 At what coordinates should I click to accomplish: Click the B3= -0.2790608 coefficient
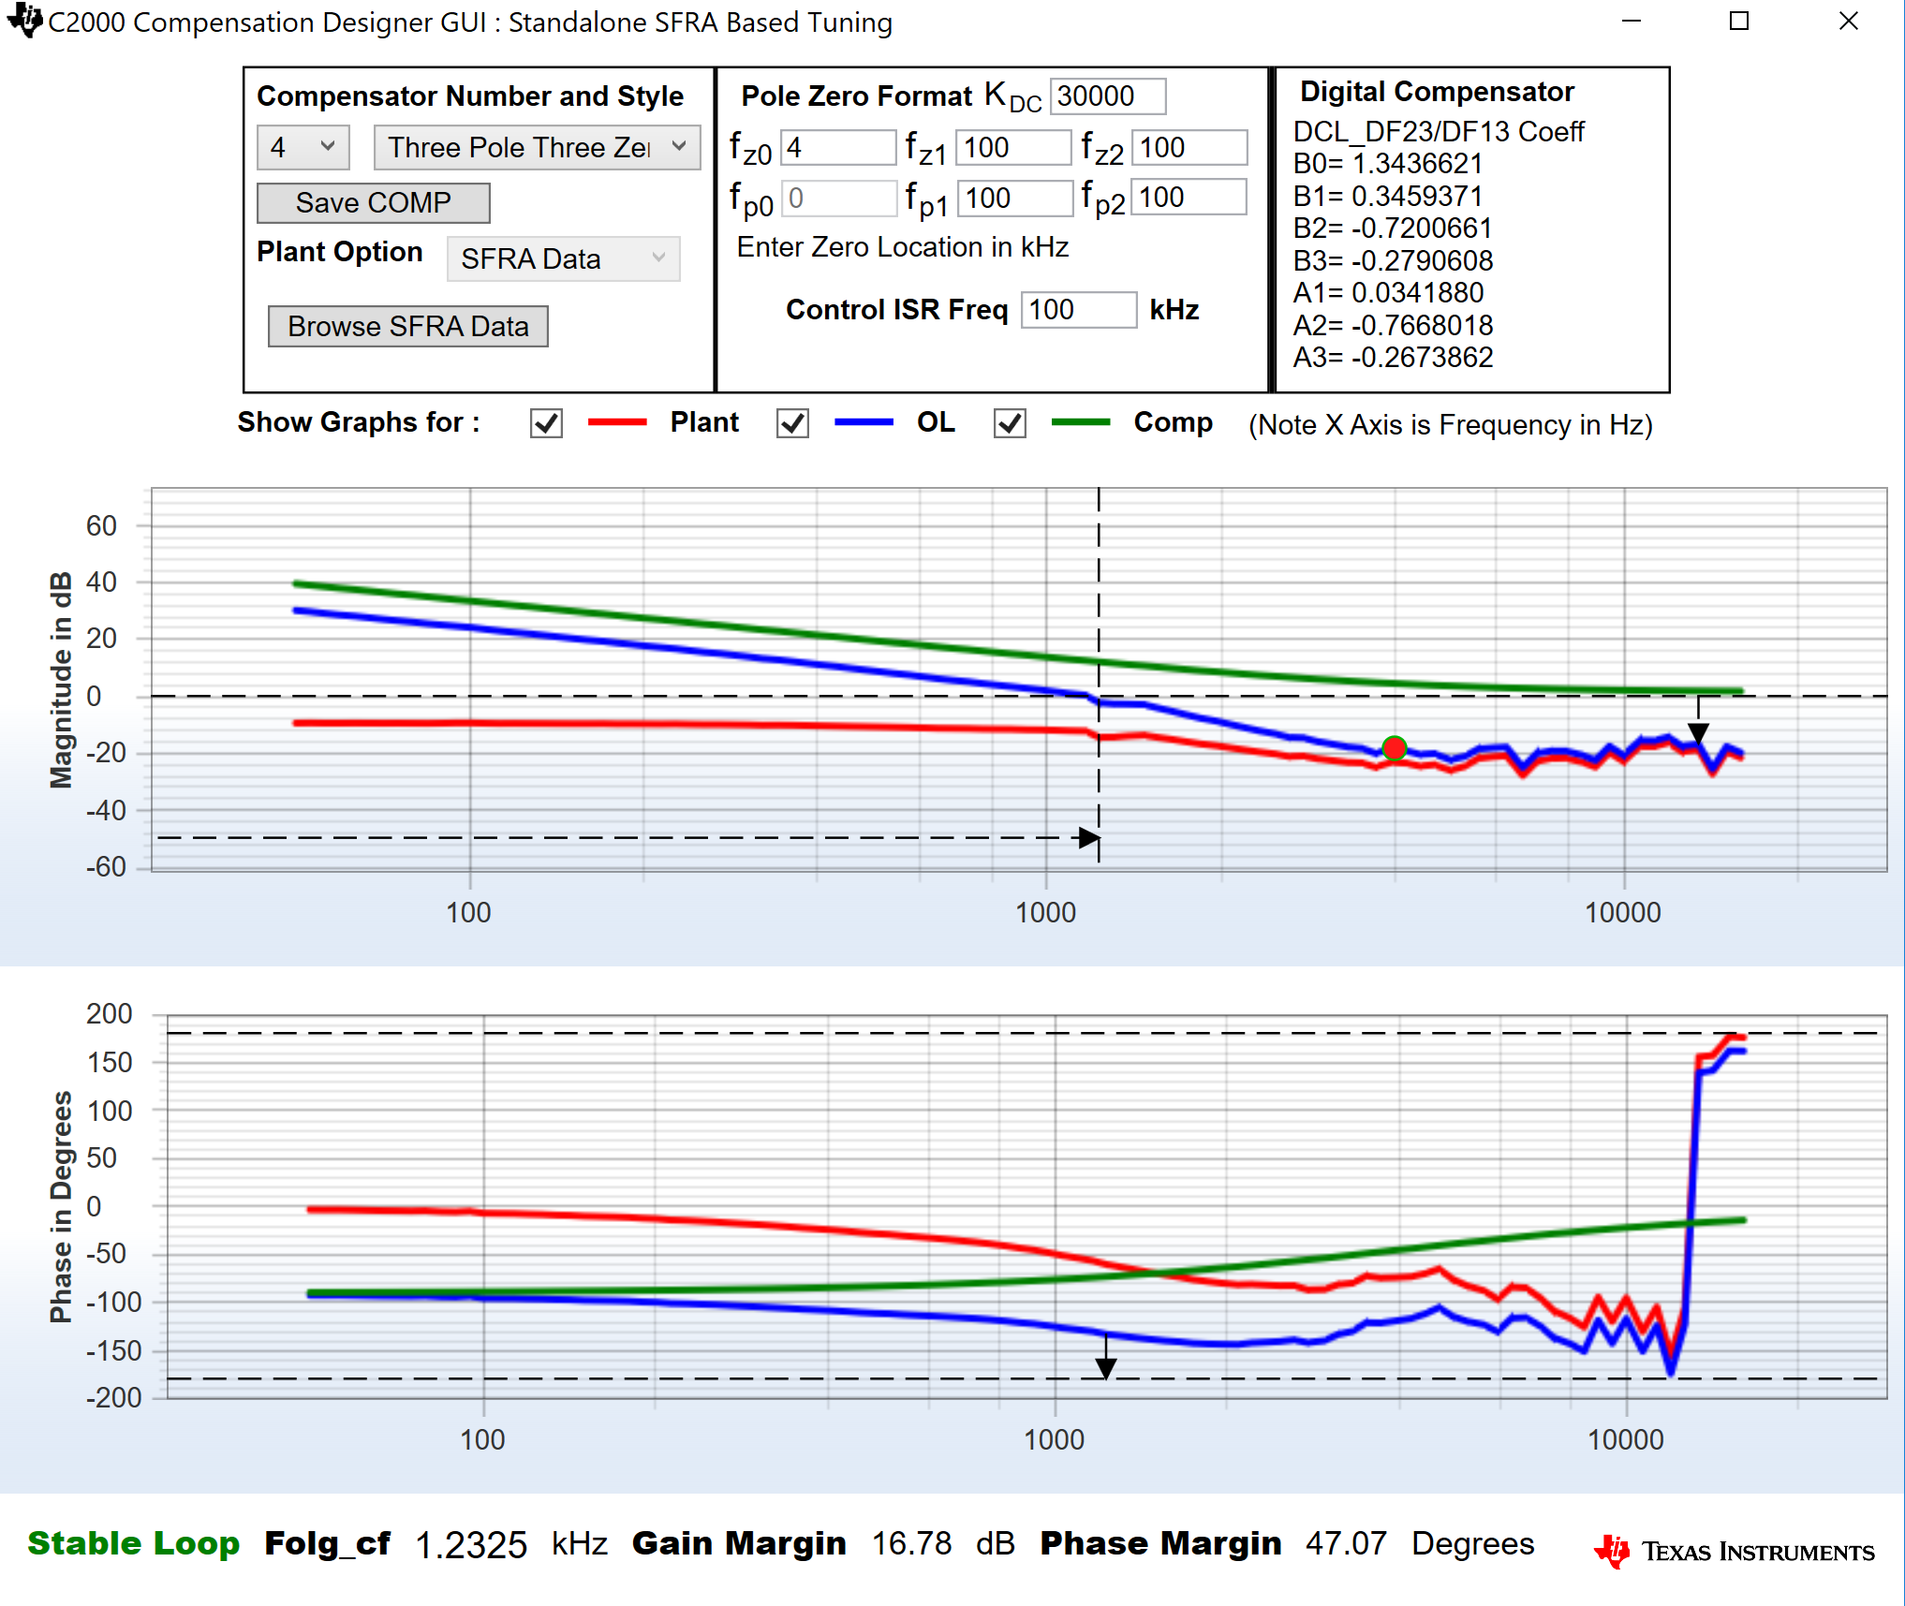coord(1393,260)
